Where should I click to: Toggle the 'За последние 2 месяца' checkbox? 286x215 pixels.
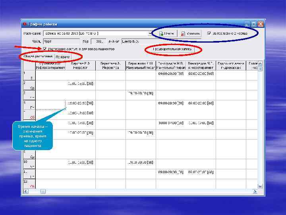coord(209,33)
